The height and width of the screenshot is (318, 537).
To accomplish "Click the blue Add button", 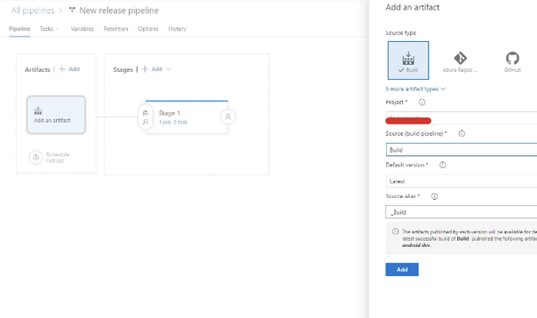I will pyautogui.click(x=402, y=270).
